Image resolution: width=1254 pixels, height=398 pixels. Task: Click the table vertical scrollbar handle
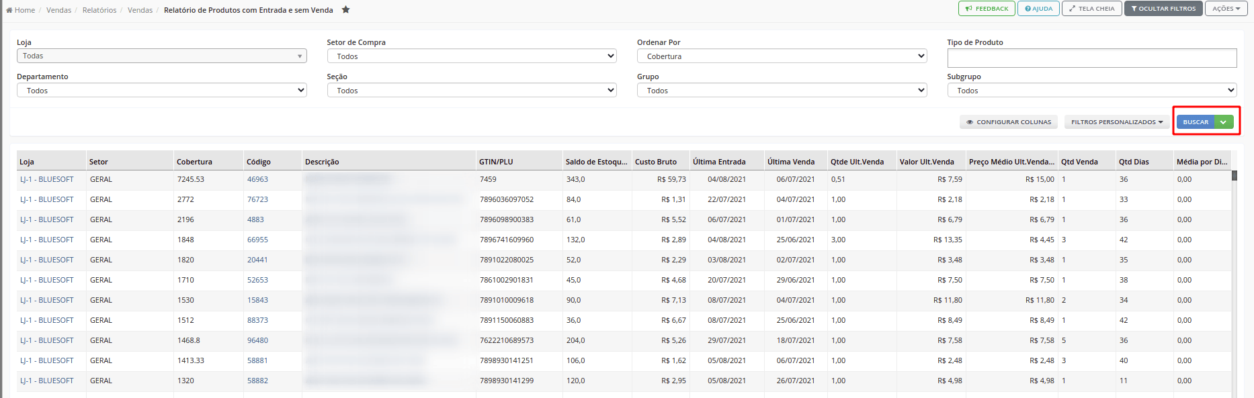pyautogui.click(x=1234, y=176)
